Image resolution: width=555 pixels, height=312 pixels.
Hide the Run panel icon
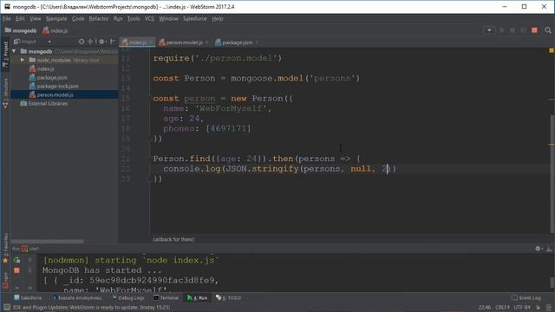click(x=549, y=249)
